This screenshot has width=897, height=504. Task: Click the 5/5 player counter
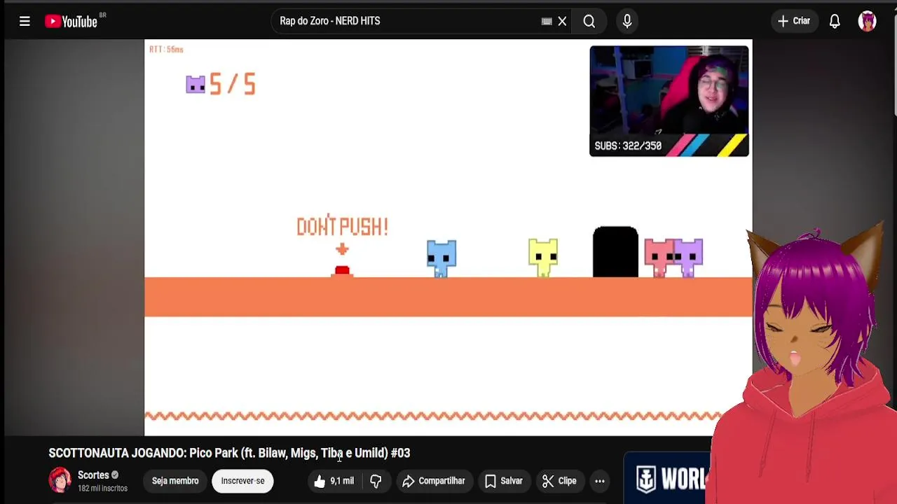click(221, 85)
